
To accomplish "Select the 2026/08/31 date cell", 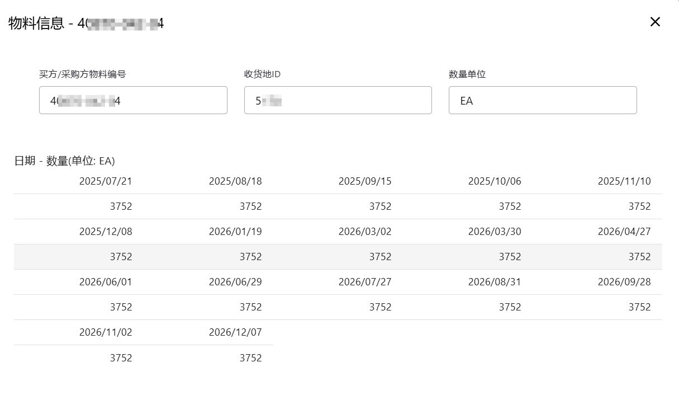I will pos(495,282).
